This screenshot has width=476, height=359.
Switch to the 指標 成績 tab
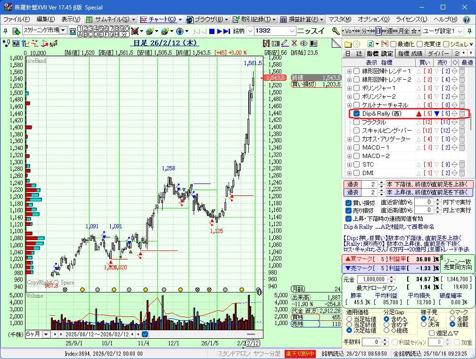coord(410,54)
